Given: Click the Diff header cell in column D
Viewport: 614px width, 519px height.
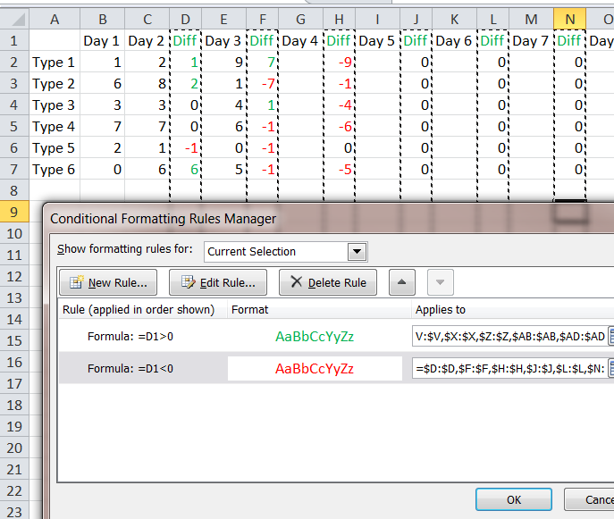Looking at the screenshot, I should point(185,41).
